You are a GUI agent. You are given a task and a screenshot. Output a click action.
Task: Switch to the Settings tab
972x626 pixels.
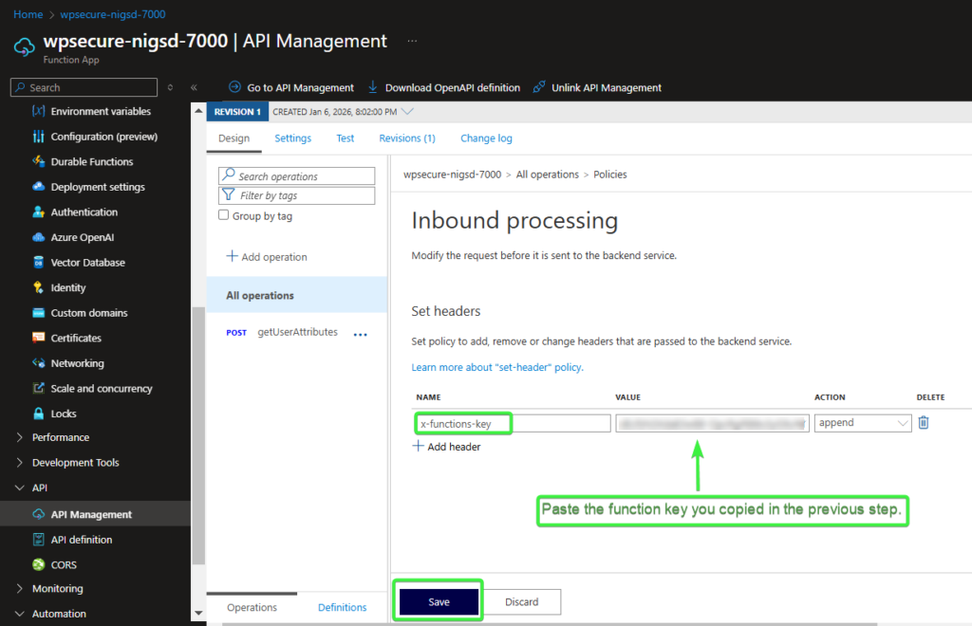292,138
